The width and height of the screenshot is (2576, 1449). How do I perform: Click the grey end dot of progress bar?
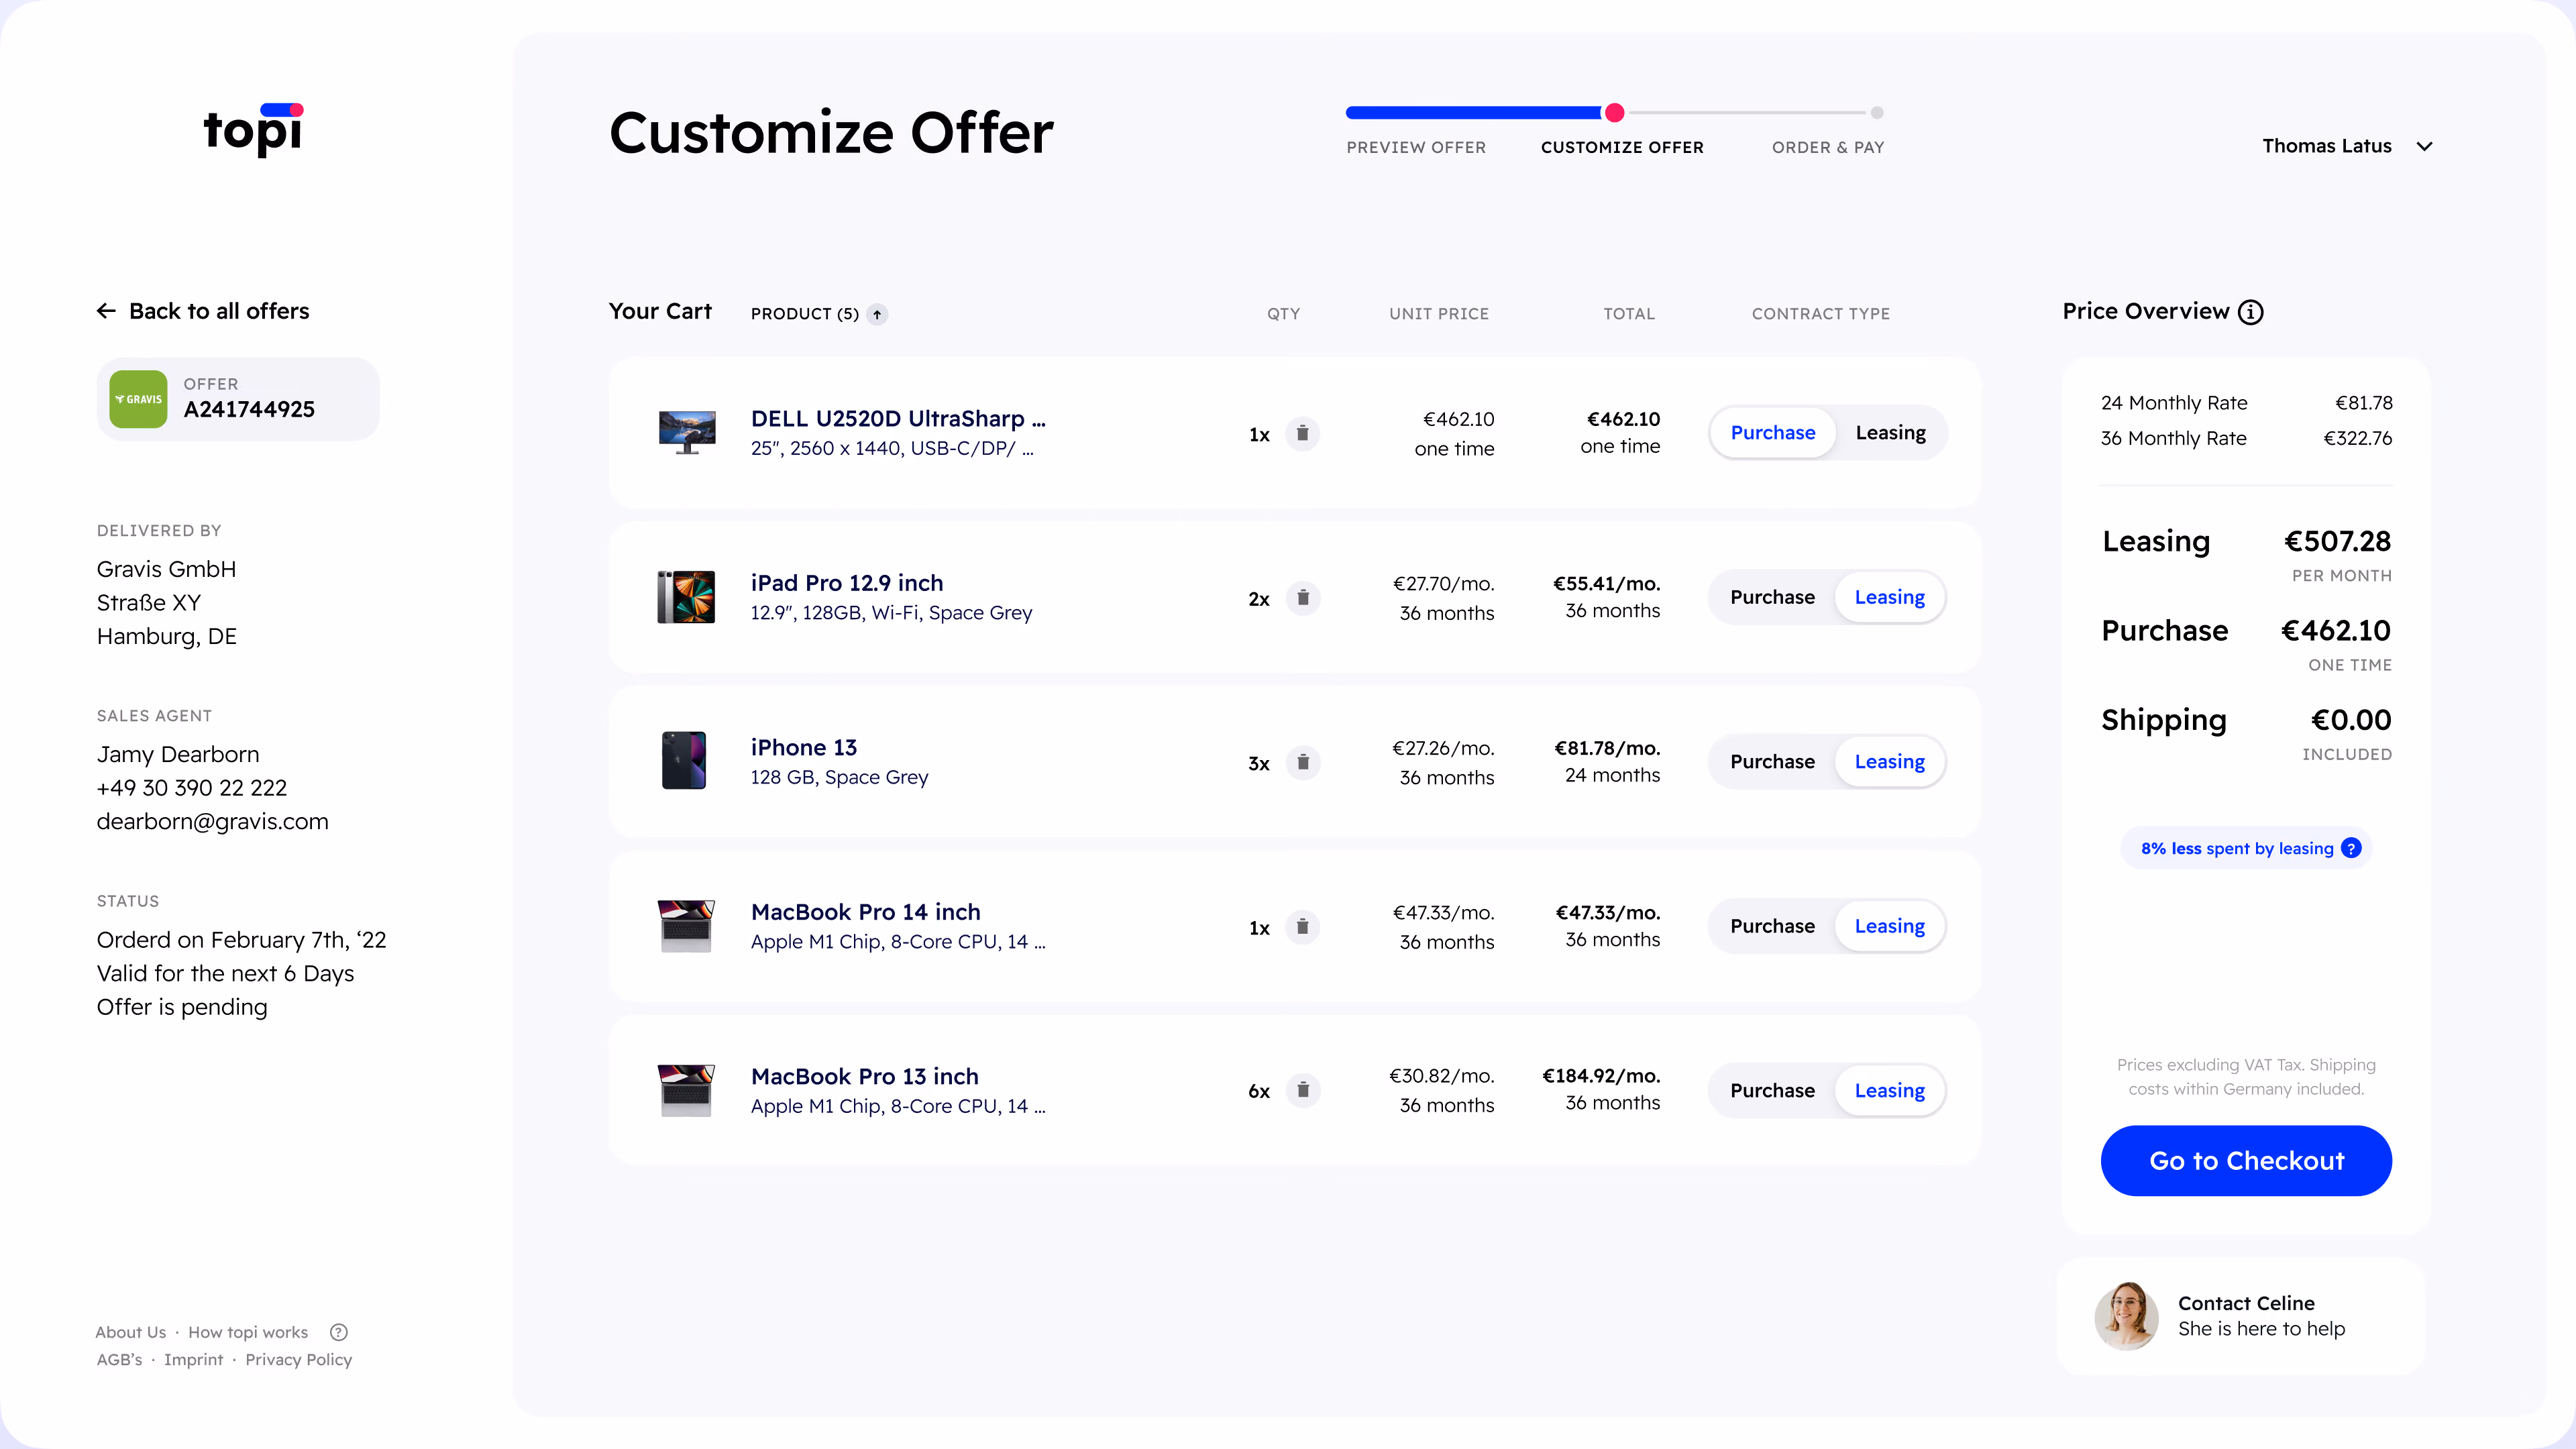[1877, 113]
